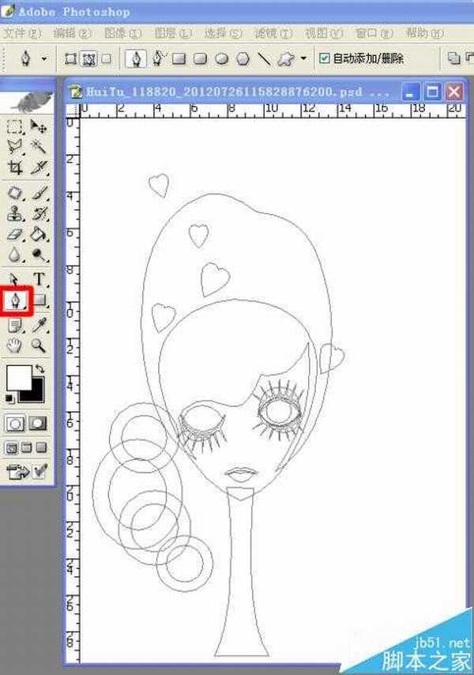Select the Crop tool
The height and width of the screenshot is (675, 474).
coord(15,168)
